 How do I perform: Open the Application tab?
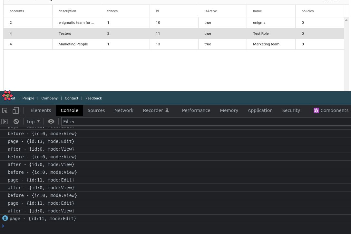tap(260, 110)
